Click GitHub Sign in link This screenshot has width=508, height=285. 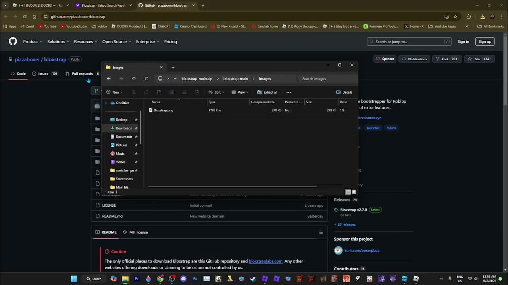(x=463, y=42)
